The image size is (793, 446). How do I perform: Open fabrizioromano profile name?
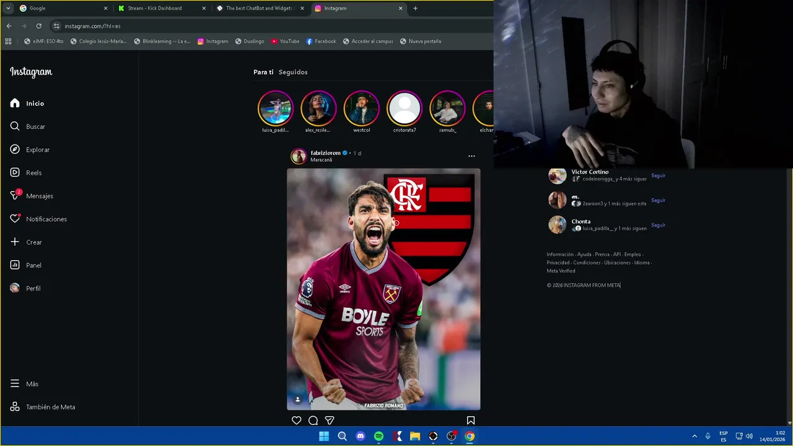[325, 153]
